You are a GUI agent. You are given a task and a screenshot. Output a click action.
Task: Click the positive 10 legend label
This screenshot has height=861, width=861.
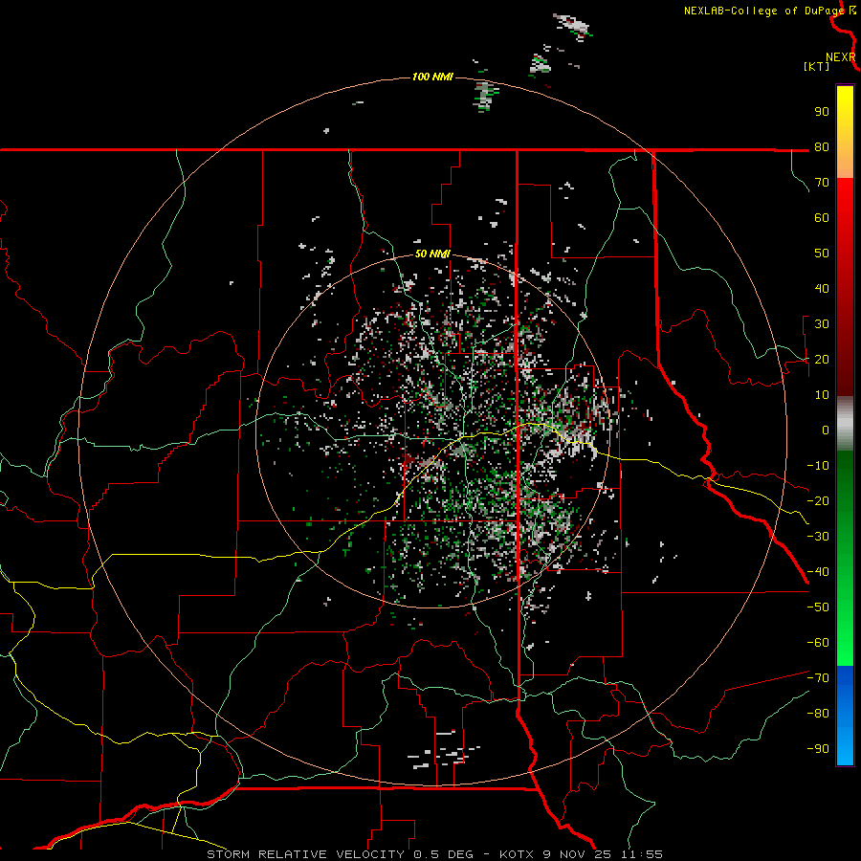click(x=822, y=395)
